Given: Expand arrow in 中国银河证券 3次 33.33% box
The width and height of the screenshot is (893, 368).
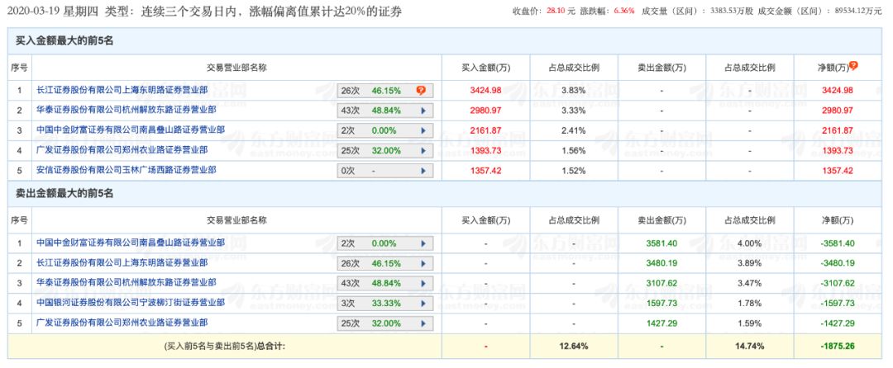Looking at the screenshot, I should click(x=423, y=303).
